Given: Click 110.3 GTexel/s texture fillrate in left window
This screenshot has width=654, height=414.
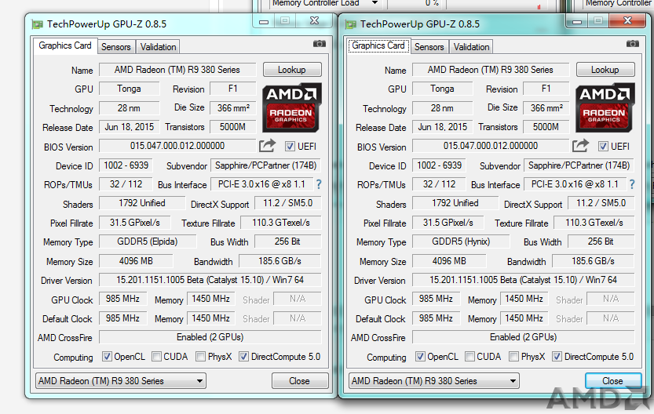Looking at the screenshot, I should pyautogui.click(x=281, y=223).
